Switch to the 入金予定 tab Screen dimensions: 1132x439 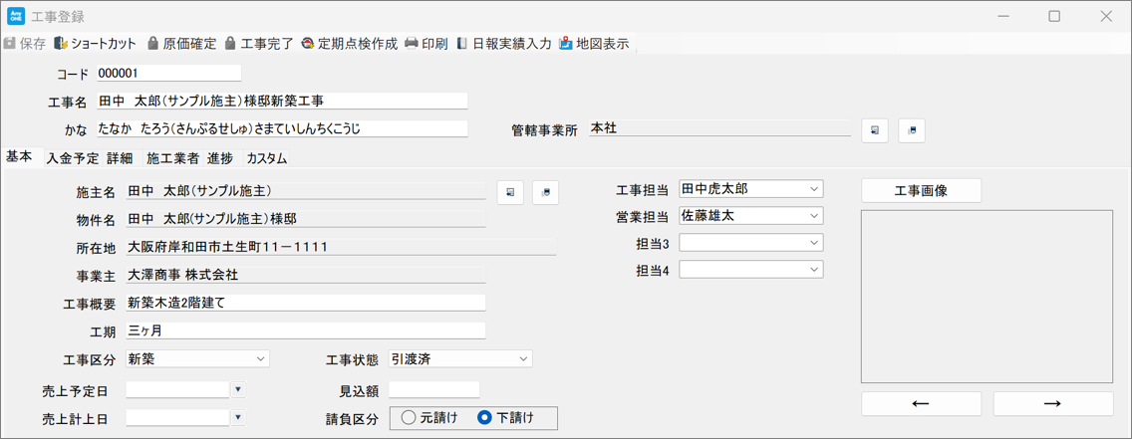pyautogui.click(x=73, y=158)
